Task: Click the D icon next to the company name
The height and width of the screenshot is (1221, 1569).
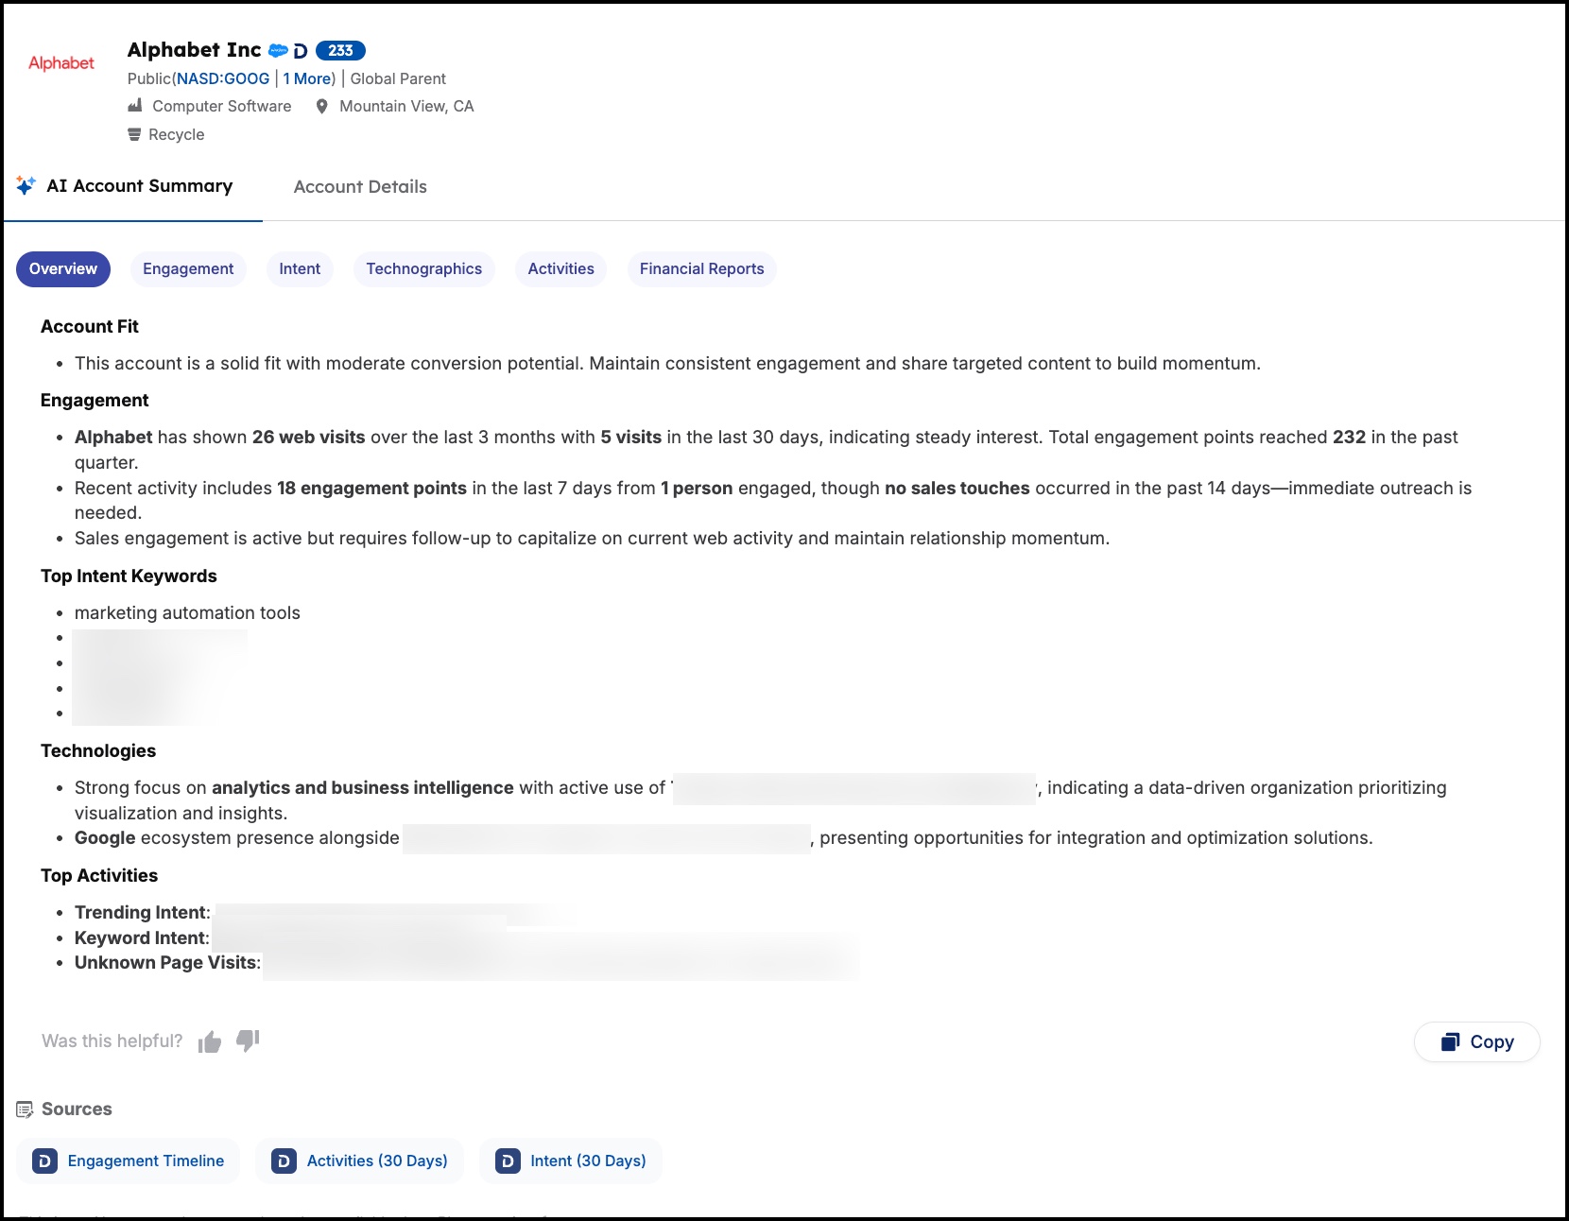Action: click(x=301, y=51)
